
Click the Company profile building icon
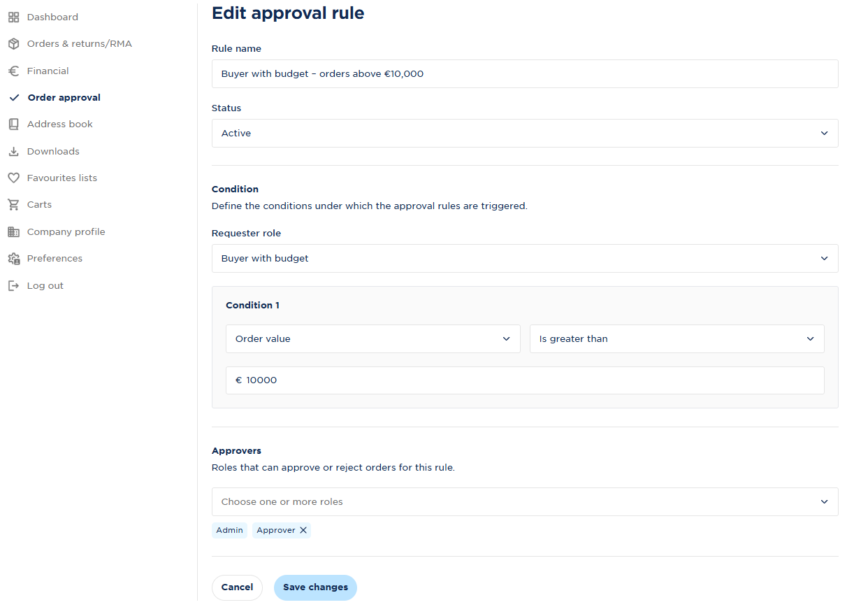(13, 232)
